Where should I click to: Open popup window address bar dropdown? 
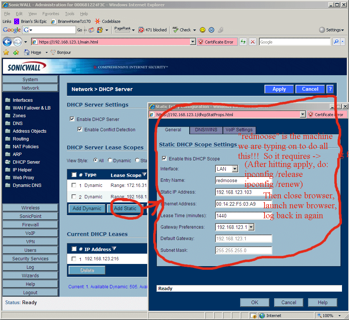(x=303, y=115)
